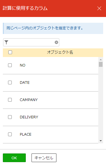The width and height of the screenshot is (106, 167).
Task: Close the dialog with the X icon
Action: click(99, 8)
